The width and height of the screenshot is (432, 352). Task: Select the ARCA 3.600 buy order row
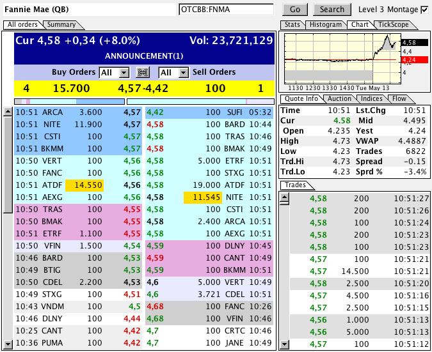pyautogui.click(x=78, y=112)
